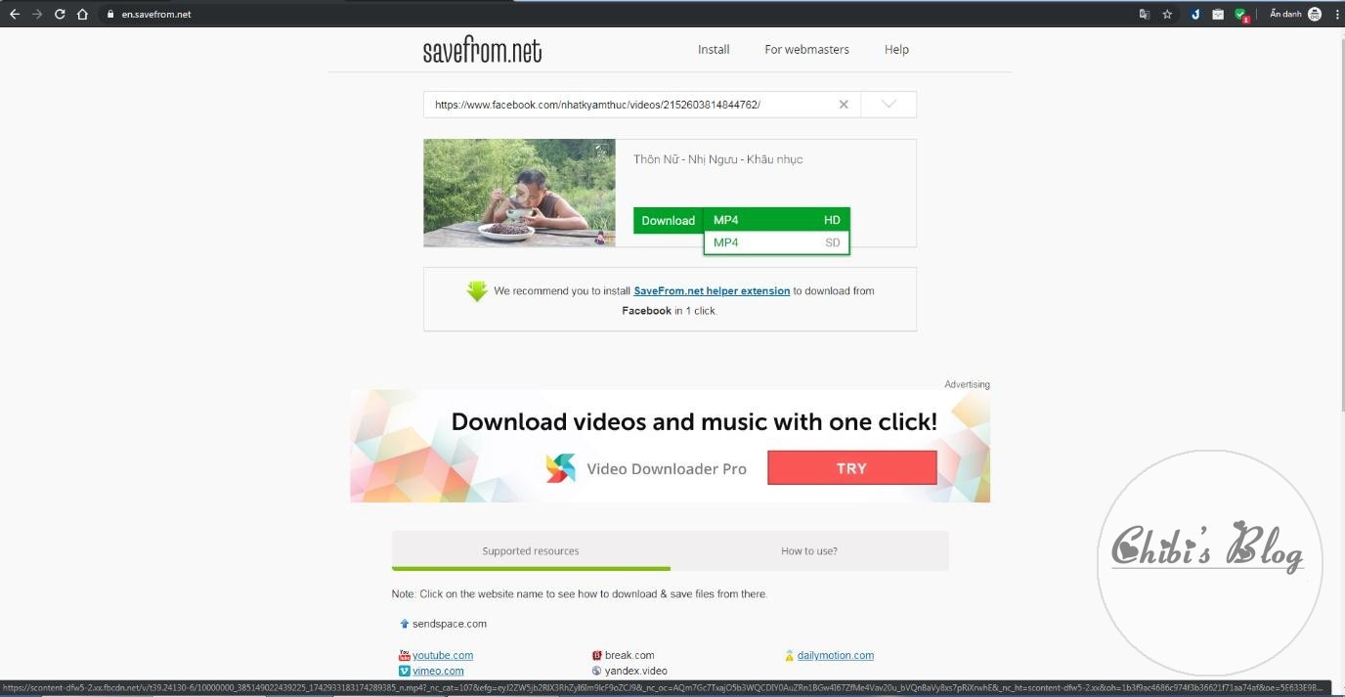Switch to the How to use? tab
The image size is (1345, 697).
click(809, 551)
